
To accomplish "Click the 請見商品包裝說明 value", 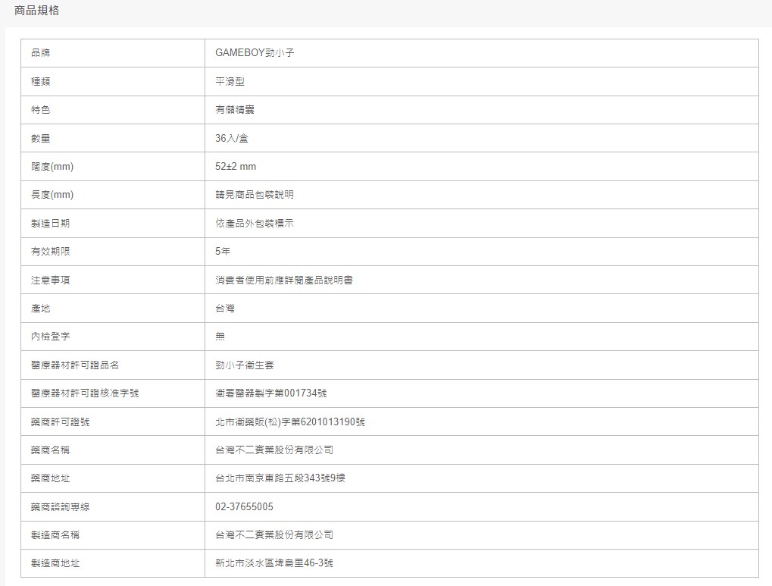I will [x=255, y=194].
